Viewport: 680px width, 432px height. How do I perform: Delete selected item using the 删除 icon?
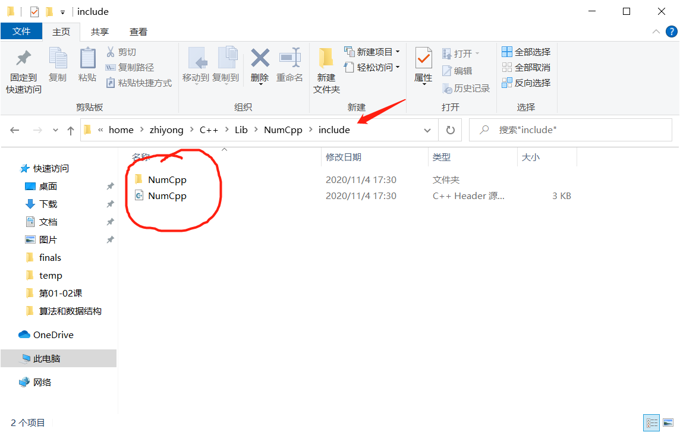coord(259,62)
